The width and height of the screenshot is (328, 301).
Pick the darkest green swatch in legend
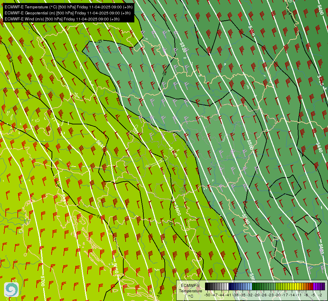pos(253,286)
